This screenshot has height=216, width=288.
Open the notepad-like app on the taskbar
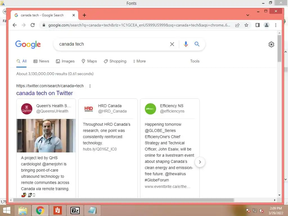click(x=92, y=210)
